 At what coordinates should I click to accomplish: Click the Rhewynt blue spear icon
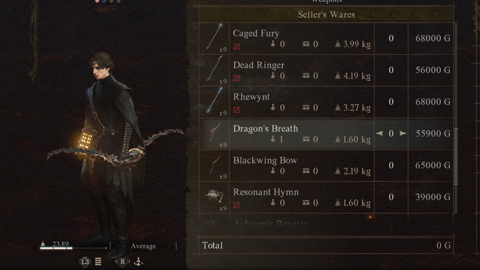pyautogui.click(x=215, y=100)
